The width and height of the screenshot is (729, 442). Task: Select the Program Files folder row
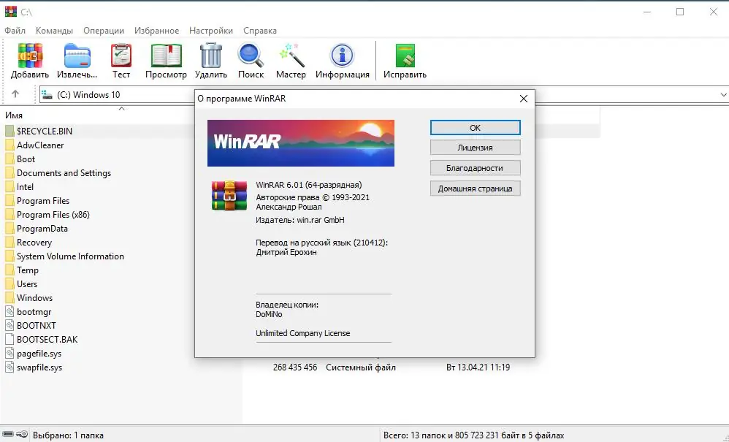tap(43, 201)
